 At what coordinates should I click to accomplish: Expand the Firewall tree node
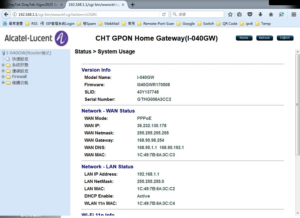tap(3, 77)
